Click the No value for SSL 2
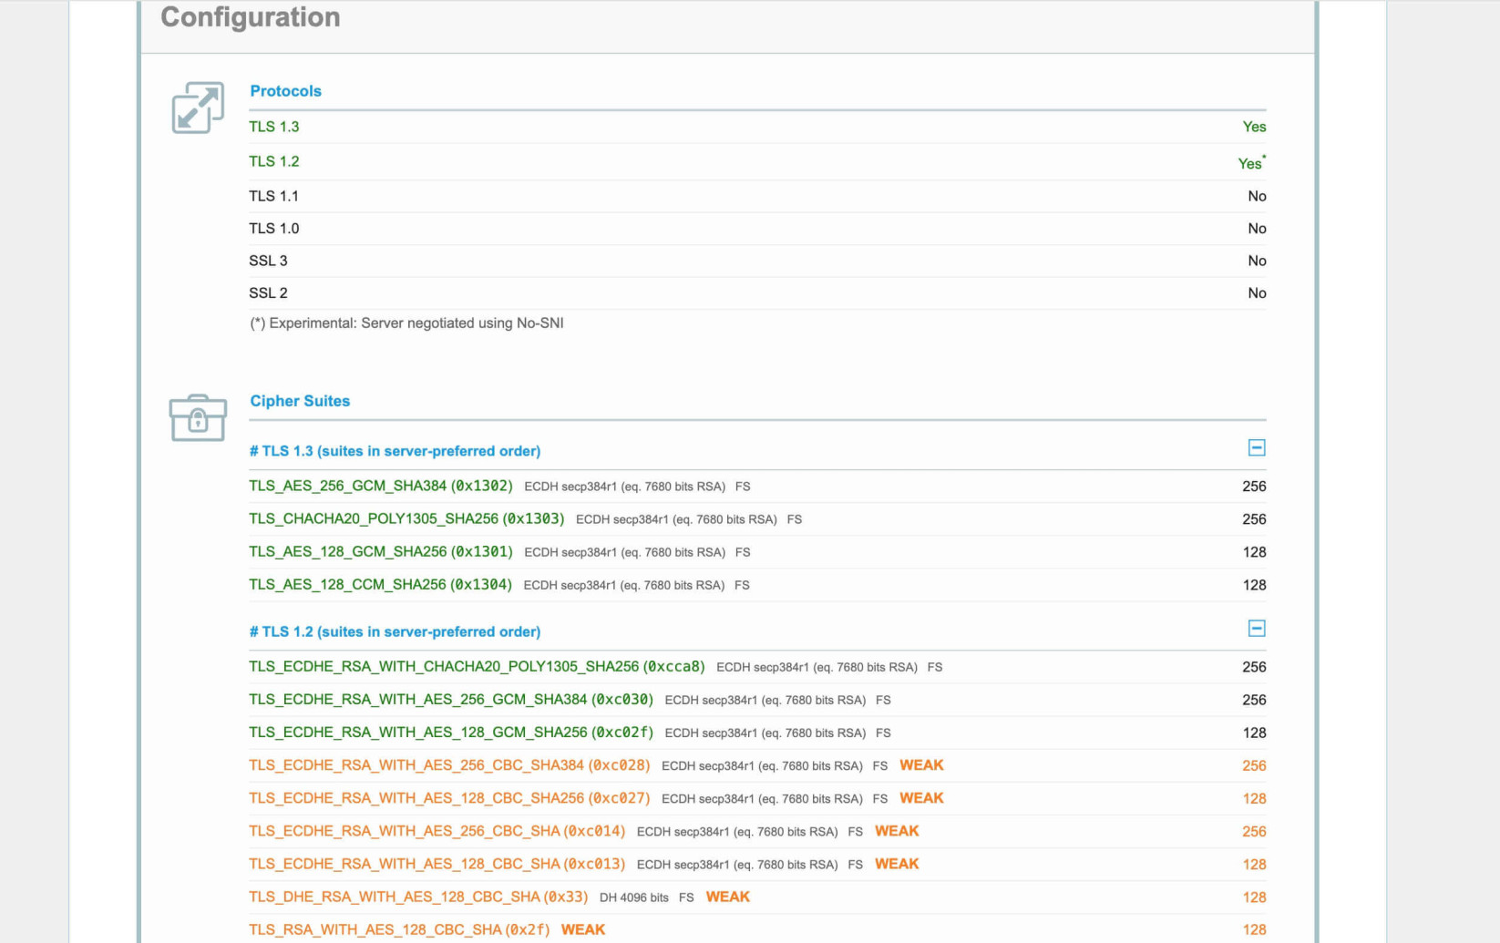Screen dimensions: 1500x943 pyautogui.click(x=1257, y=292)
